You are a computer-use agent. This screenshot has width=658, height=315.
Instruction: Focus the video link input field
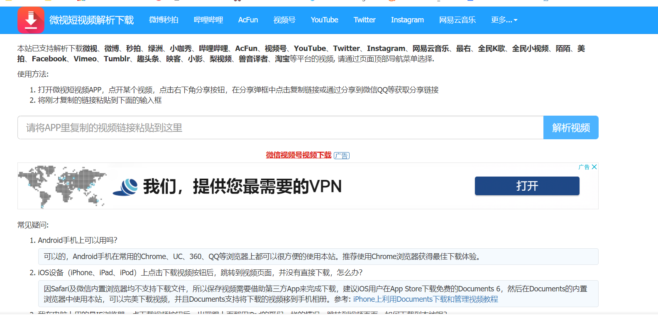[x=280, y=128]
